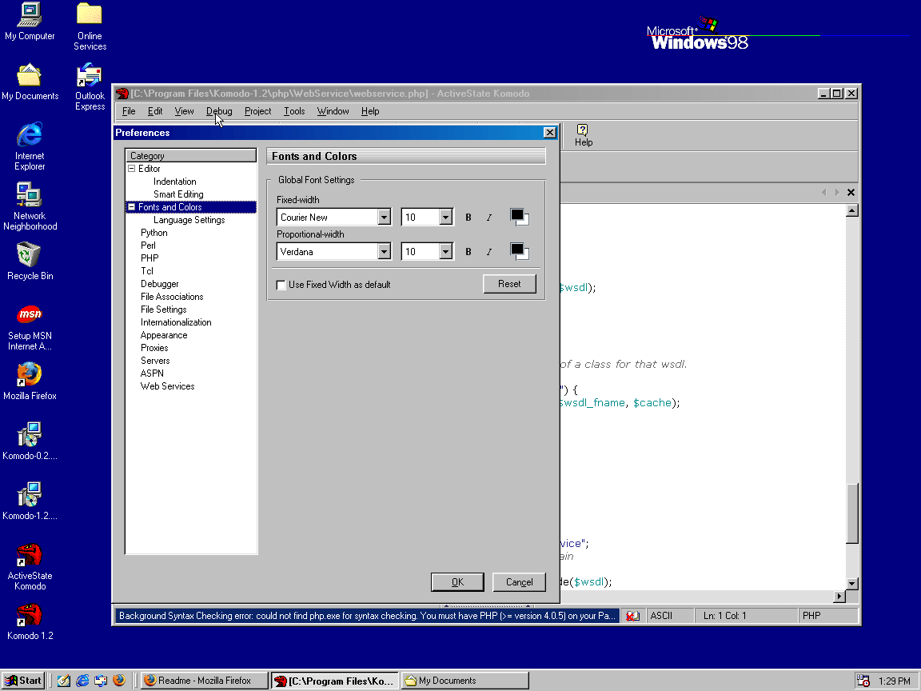Reset the global font settings
The image size is (921, 691).
pos(509,284)
